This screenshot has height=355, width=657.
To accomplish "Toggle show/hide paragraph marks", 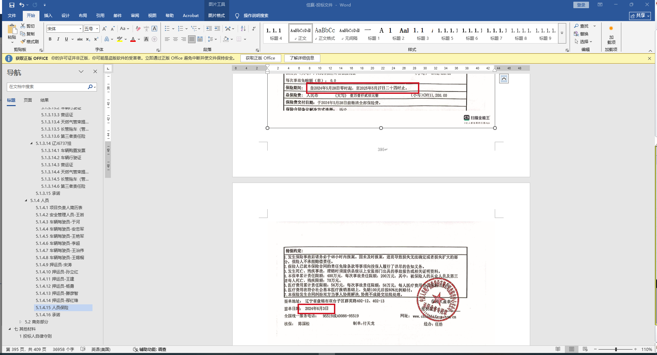I will [254, 29].
